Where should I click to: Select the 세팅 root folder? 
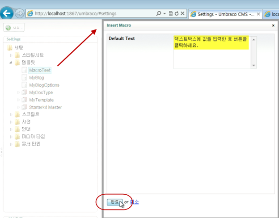pos(18,47)
